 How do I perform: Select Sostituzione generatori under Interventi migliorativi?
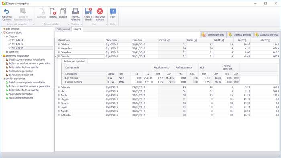(21, 71)
